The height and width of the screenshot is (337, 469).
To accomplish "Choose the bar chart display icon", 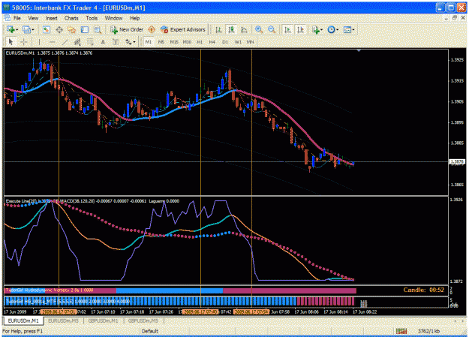I will coord(218,29).
